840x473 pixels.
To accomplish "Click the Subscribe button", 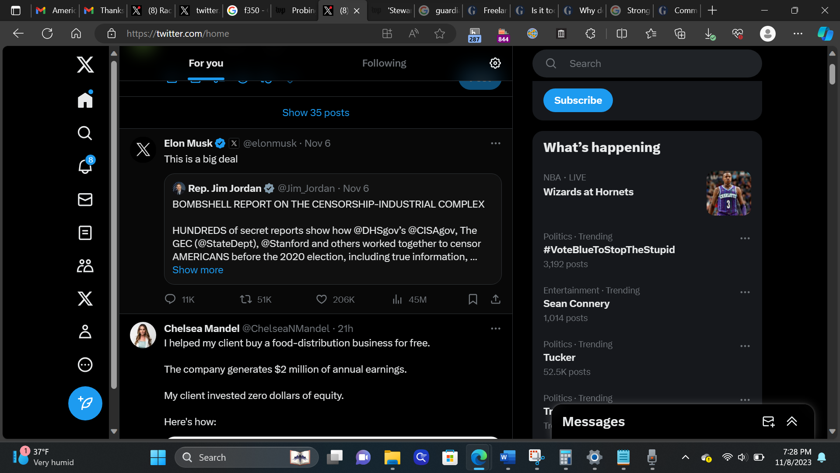I will tap(577, 100).
